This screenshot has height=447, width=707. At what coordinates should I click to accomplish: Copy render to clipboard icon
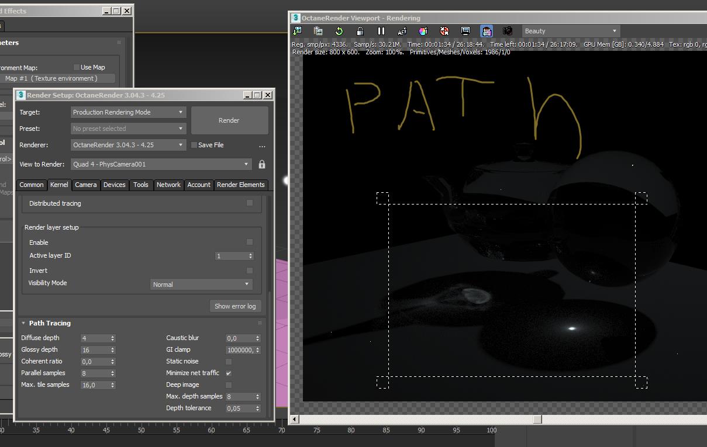coord(318,31)
